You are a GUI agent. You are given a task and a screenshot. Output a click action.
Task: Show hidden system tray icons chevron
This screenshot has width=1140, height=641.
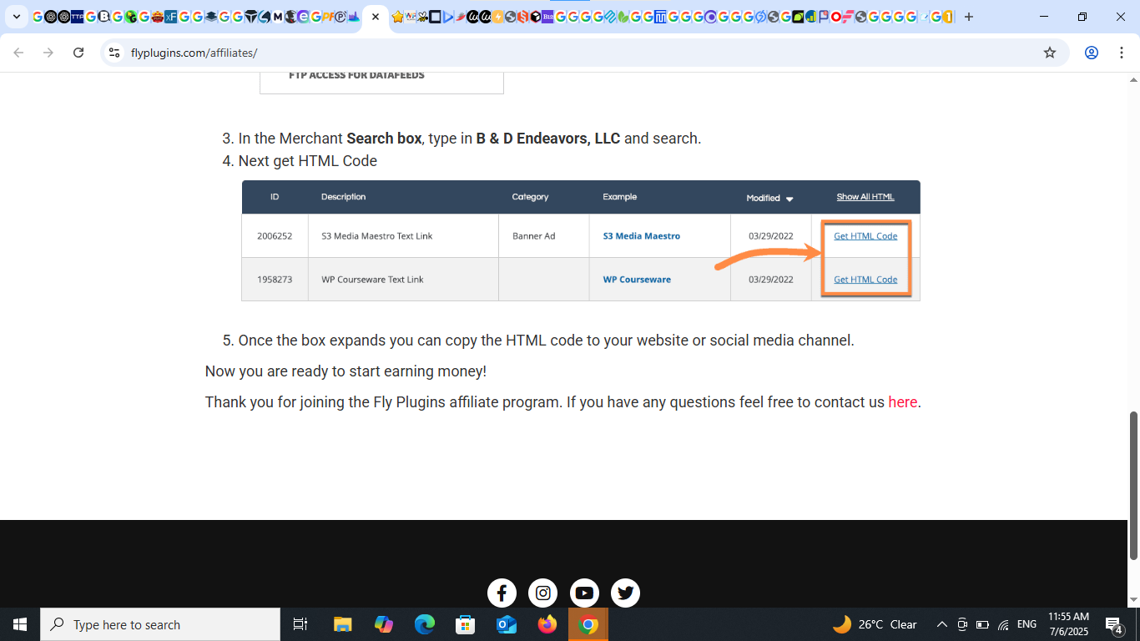(941, 624)
